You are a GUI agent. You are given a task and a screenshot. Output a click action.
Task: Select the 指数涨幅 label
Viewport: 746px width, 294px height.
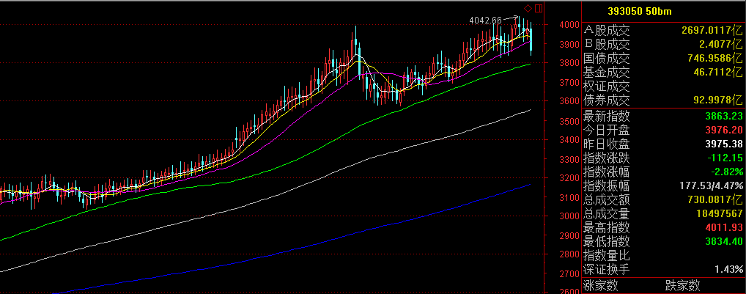tap(607, 172)
